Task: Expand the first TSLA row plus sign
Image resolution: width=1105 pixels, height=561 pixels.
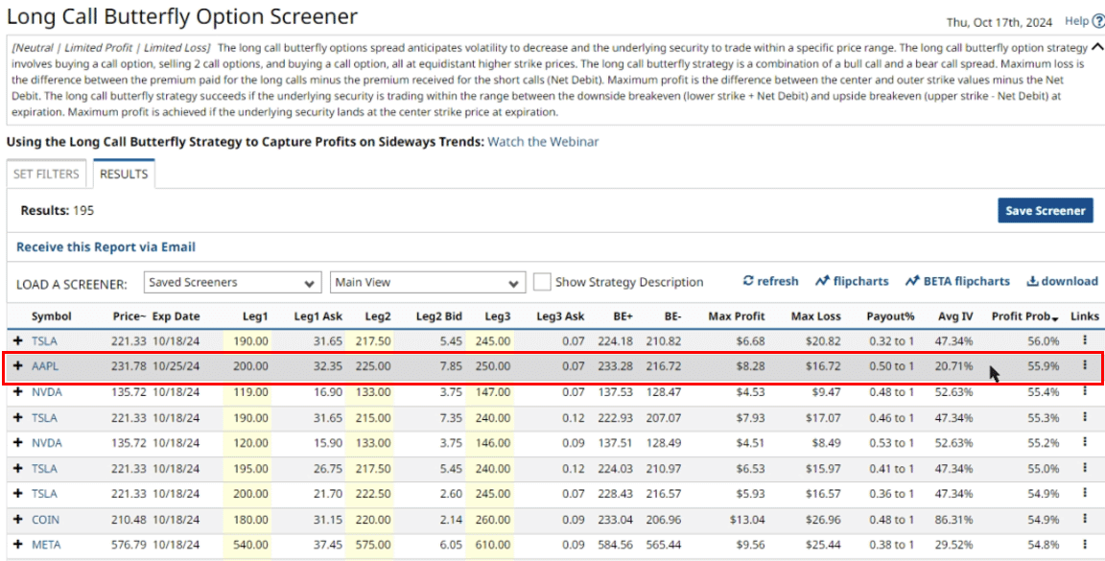Action: click(x=17, y=340)
